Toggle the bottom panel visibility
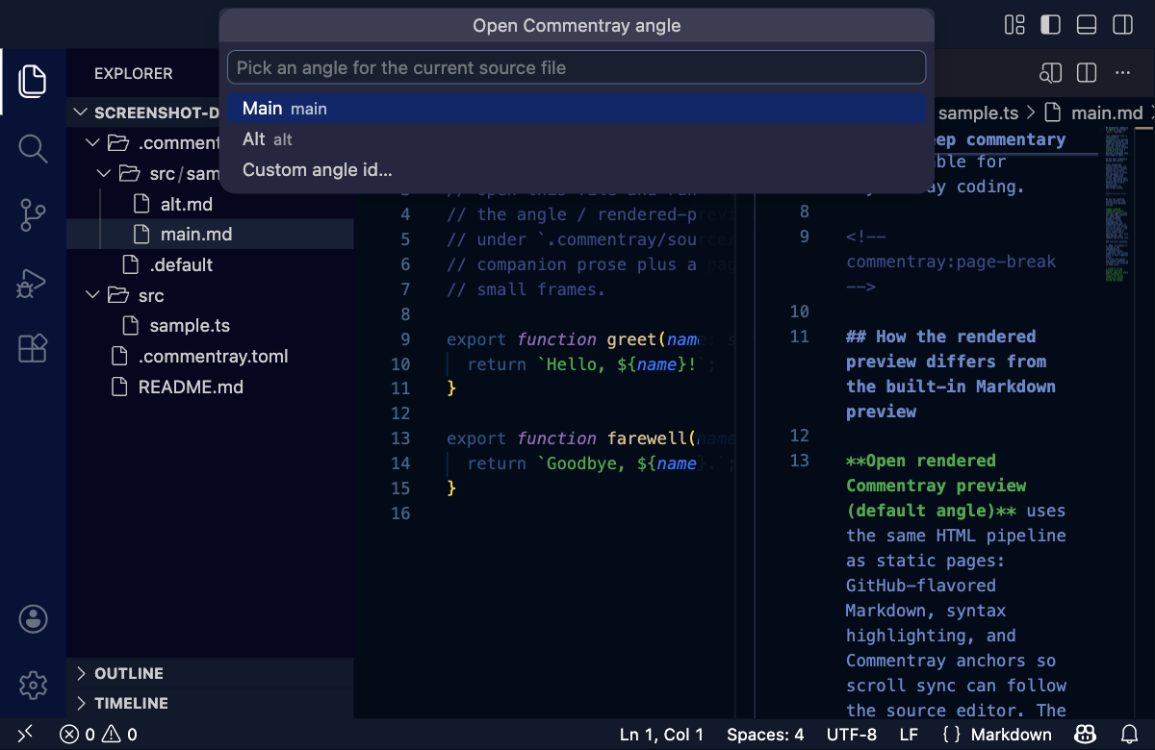 (1087, 24)
